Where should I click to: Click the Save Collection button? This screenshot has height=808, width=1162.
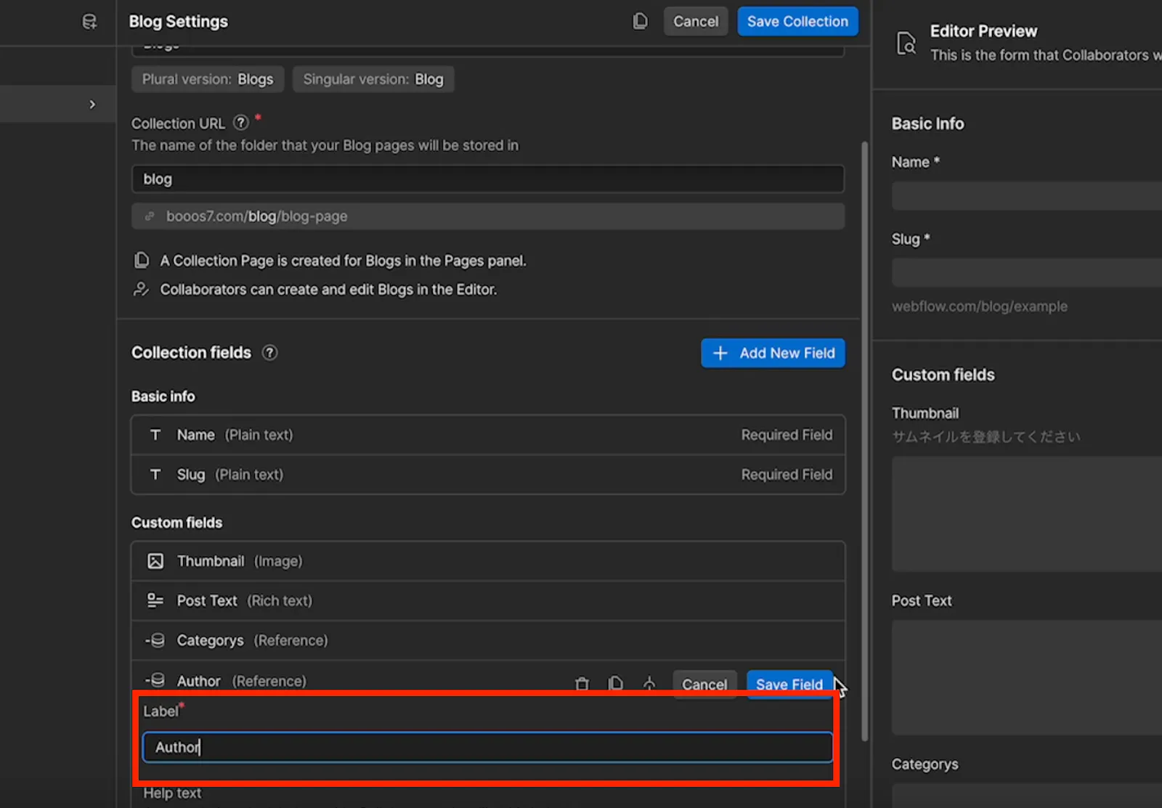(x=797, y=22)
